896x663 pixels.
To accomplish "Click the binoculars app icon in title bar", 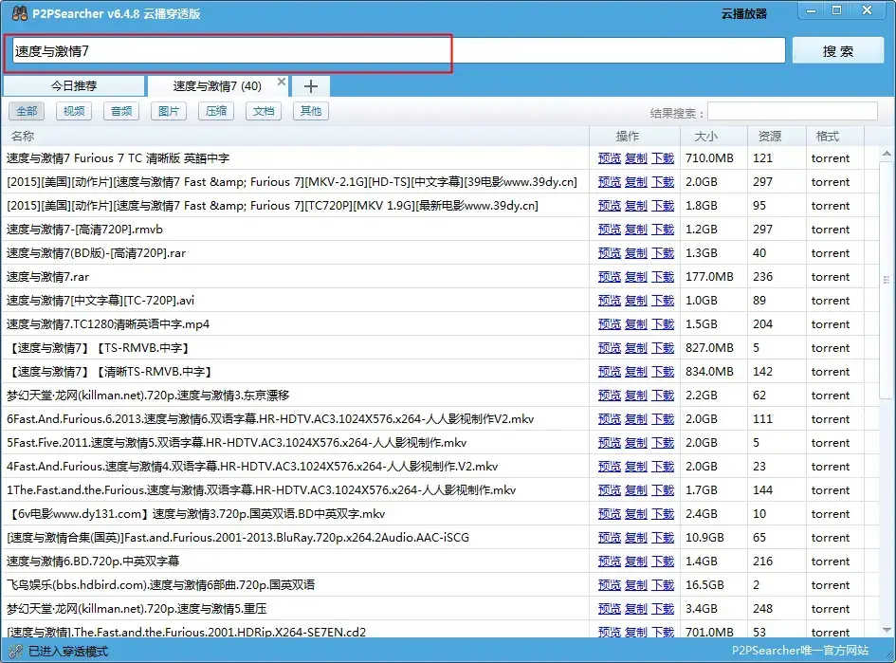I will 19,13.
